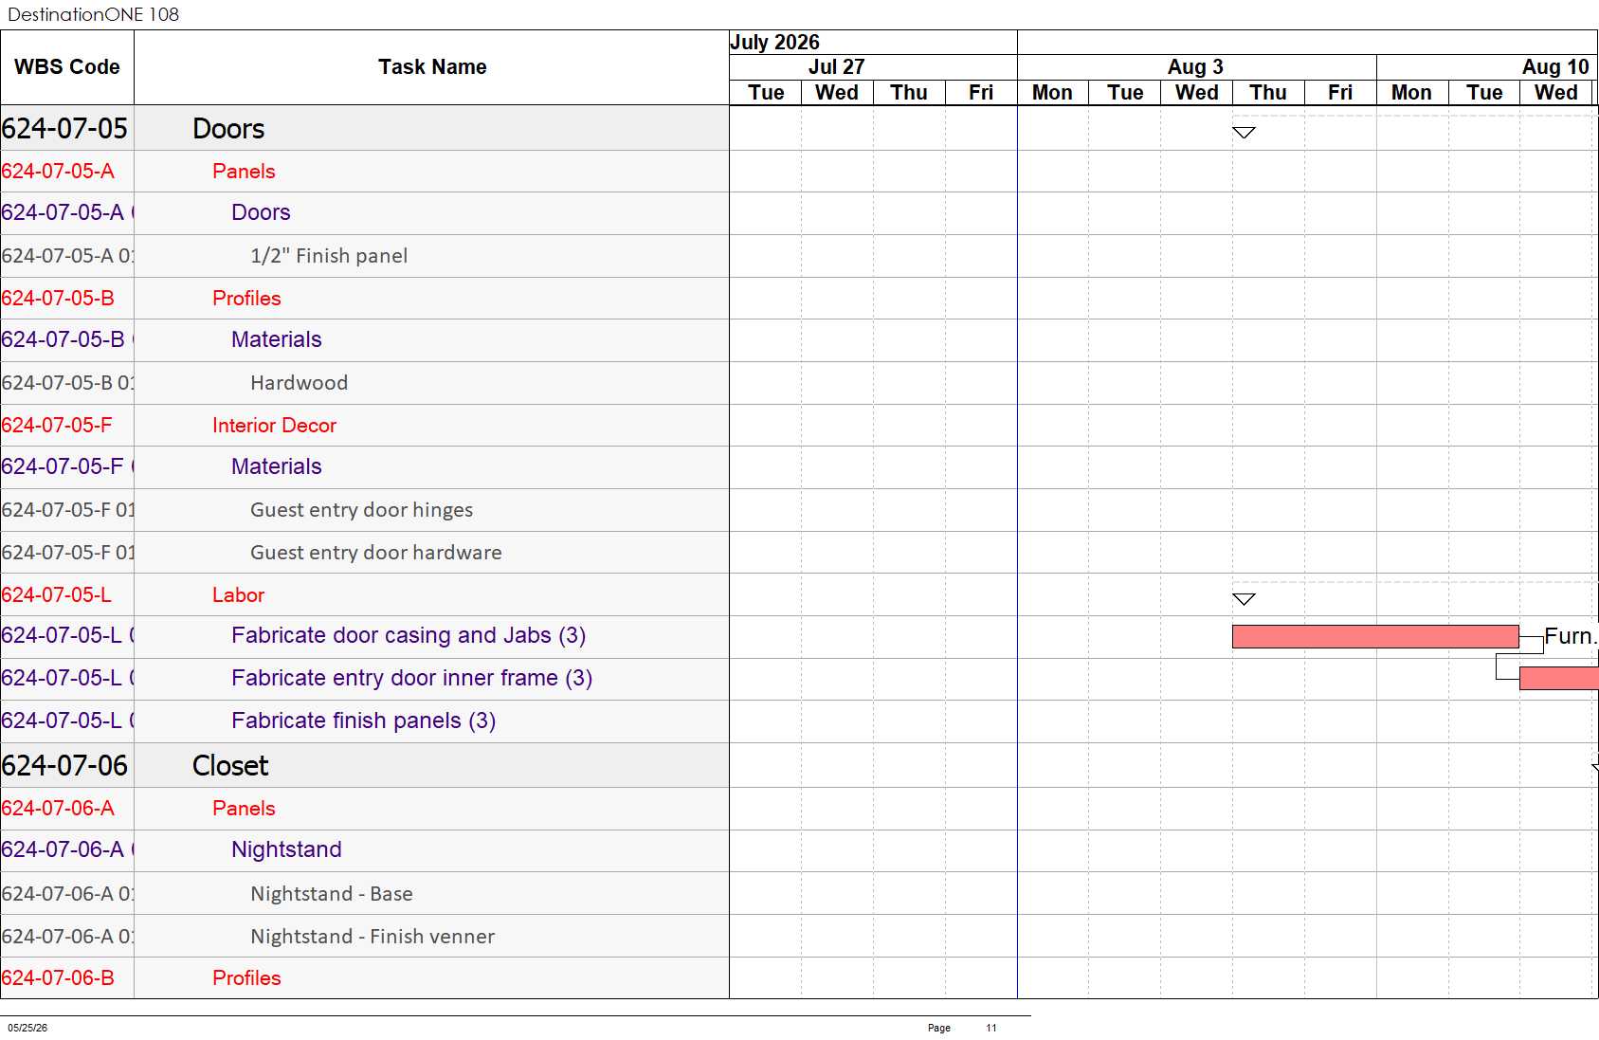Image resolution: width=1599 pixels, height=1040 pixels.
Task: Select the 1/2" Finish panel task
Action: [x=365, y=256]
